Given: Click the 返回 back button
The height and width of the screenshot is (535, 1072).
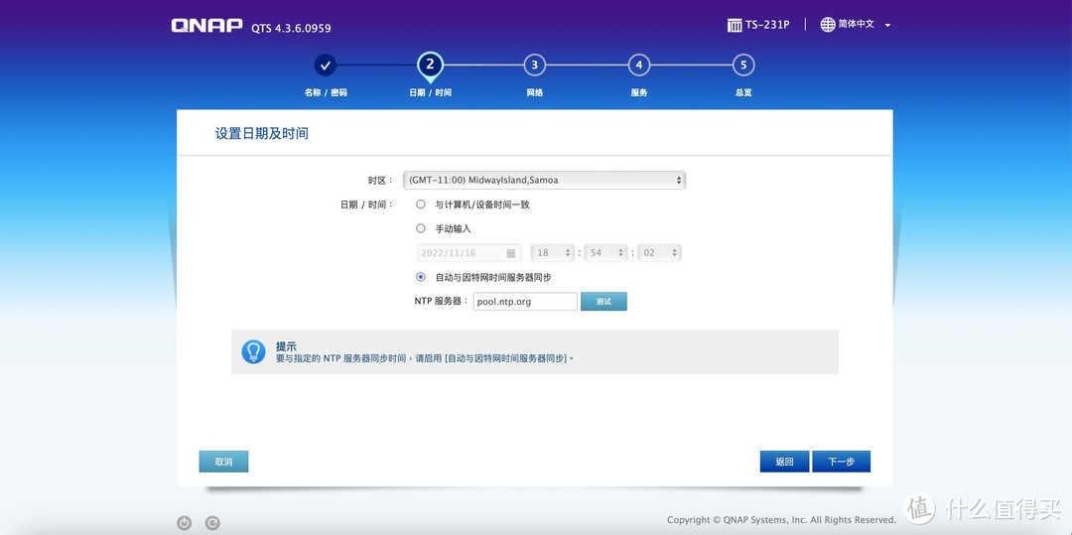Looking at the screenshot, I should [784, 462].
